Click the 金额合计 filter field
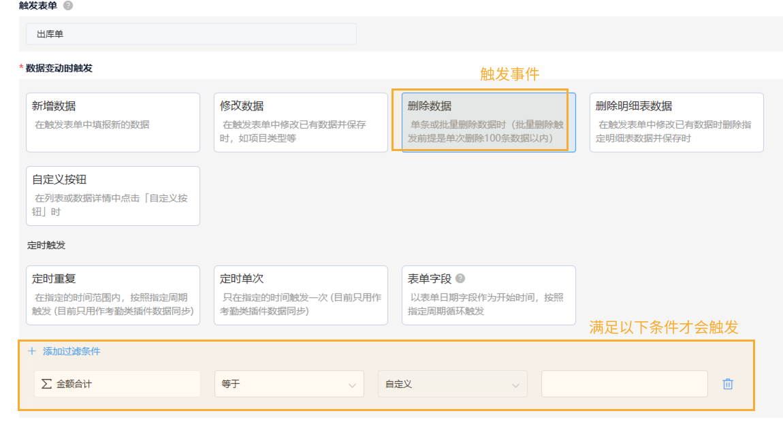Screen dimensions: 783x426 [x=117, y=384]
